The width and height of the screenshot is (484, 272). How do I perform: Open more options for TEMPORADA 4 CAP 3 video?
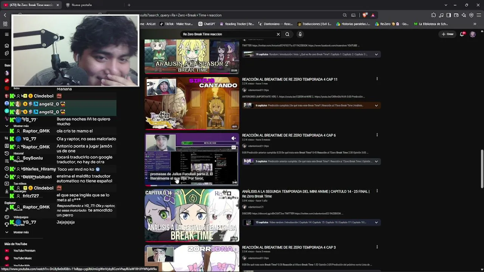point(377,247)
